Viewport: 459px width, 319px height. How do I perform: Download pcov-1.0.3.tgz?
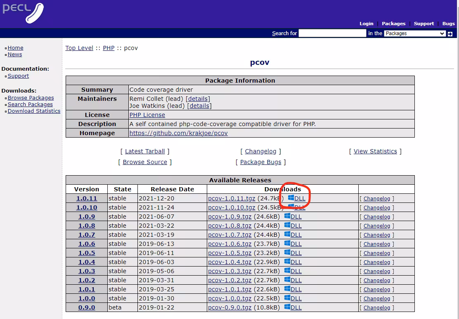coord(230,271)
